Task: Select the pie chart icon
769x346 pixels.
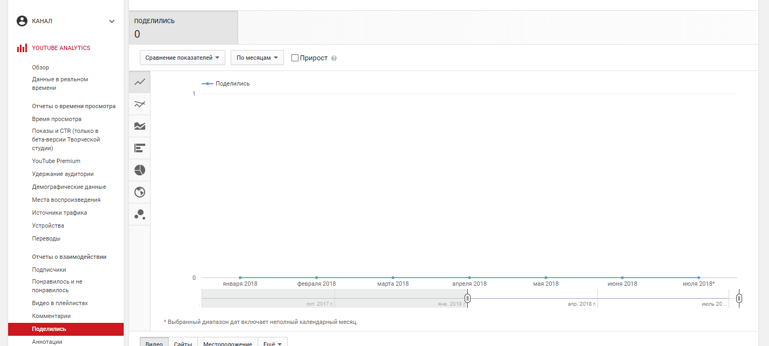Action: 140,170
